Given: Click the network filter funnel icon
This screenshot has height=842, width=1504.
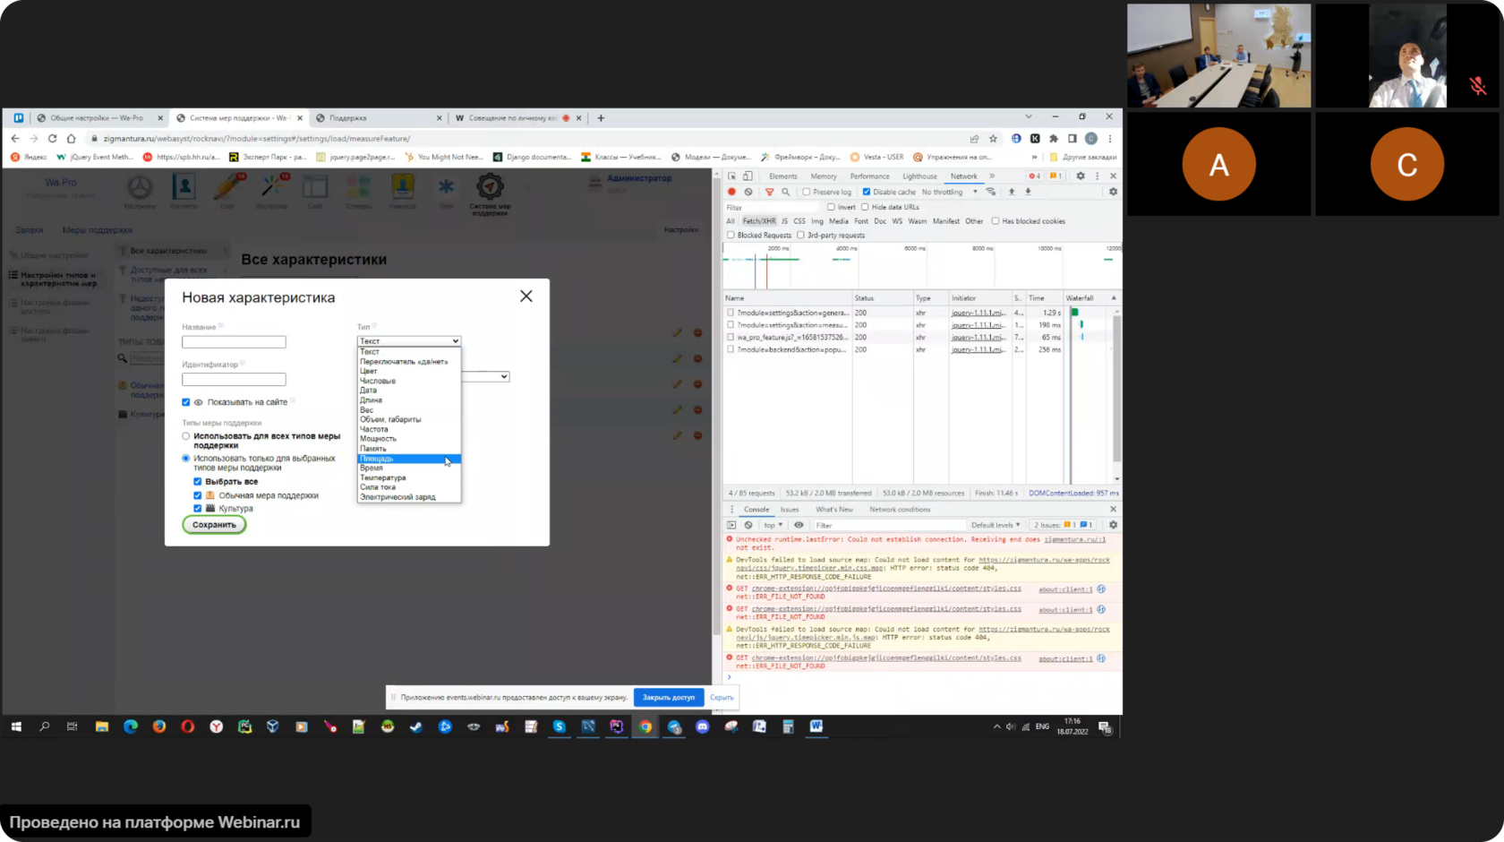Looking at the screenshot, I should click(769, 192).
